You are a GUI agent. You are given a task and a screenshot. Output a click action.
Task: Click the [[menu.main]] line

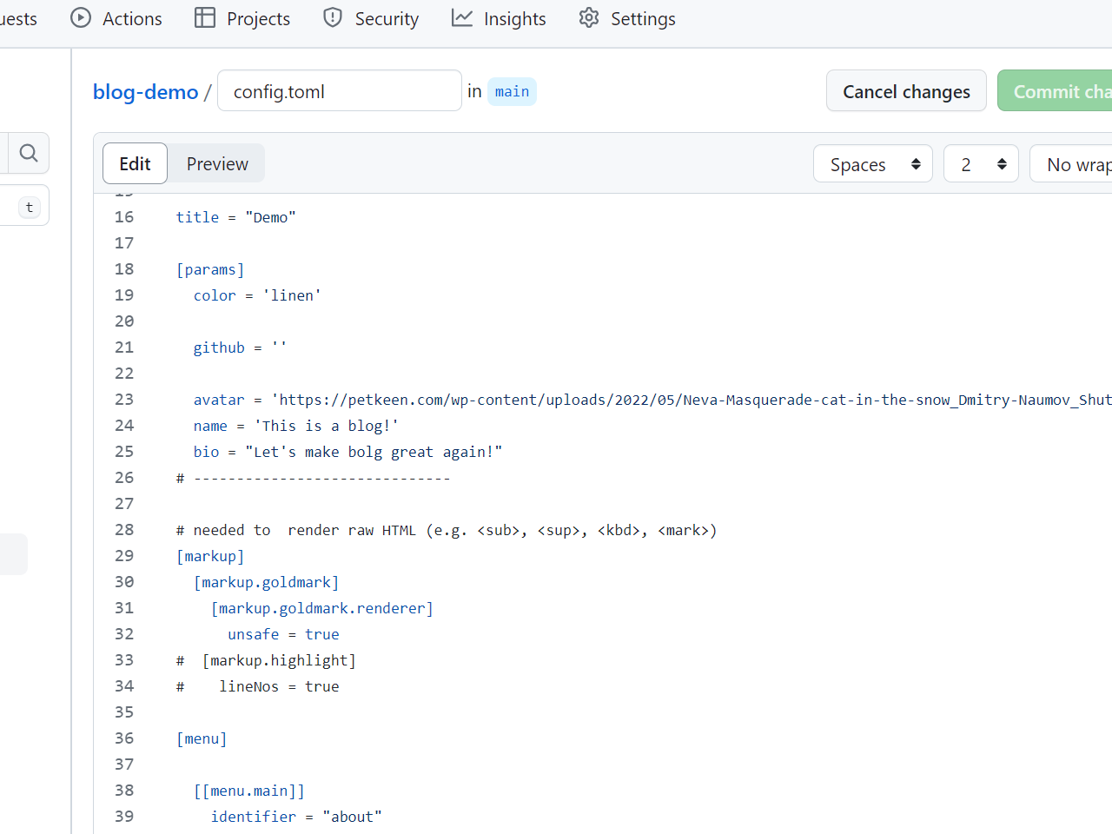pos(248,791)
